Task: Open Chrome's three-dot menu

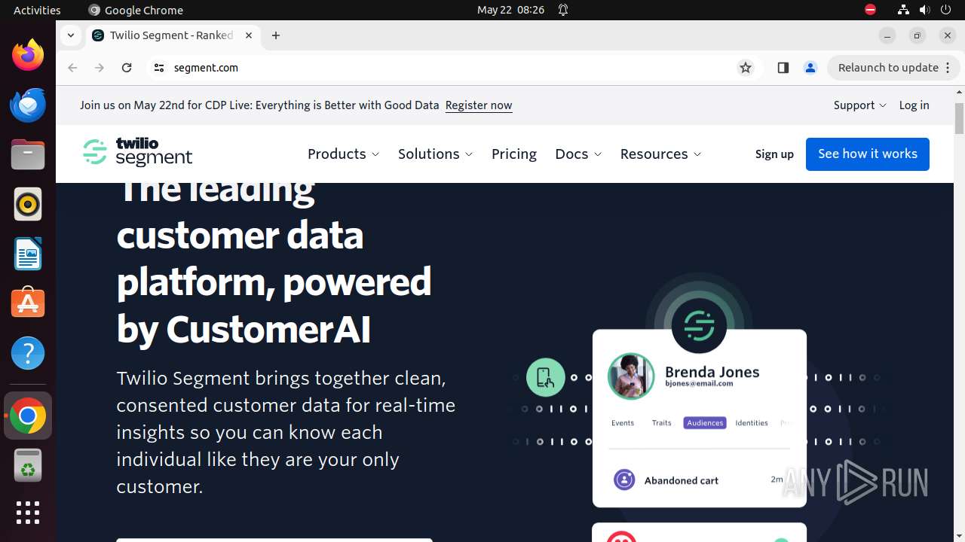Action: [x=948, y=68]
